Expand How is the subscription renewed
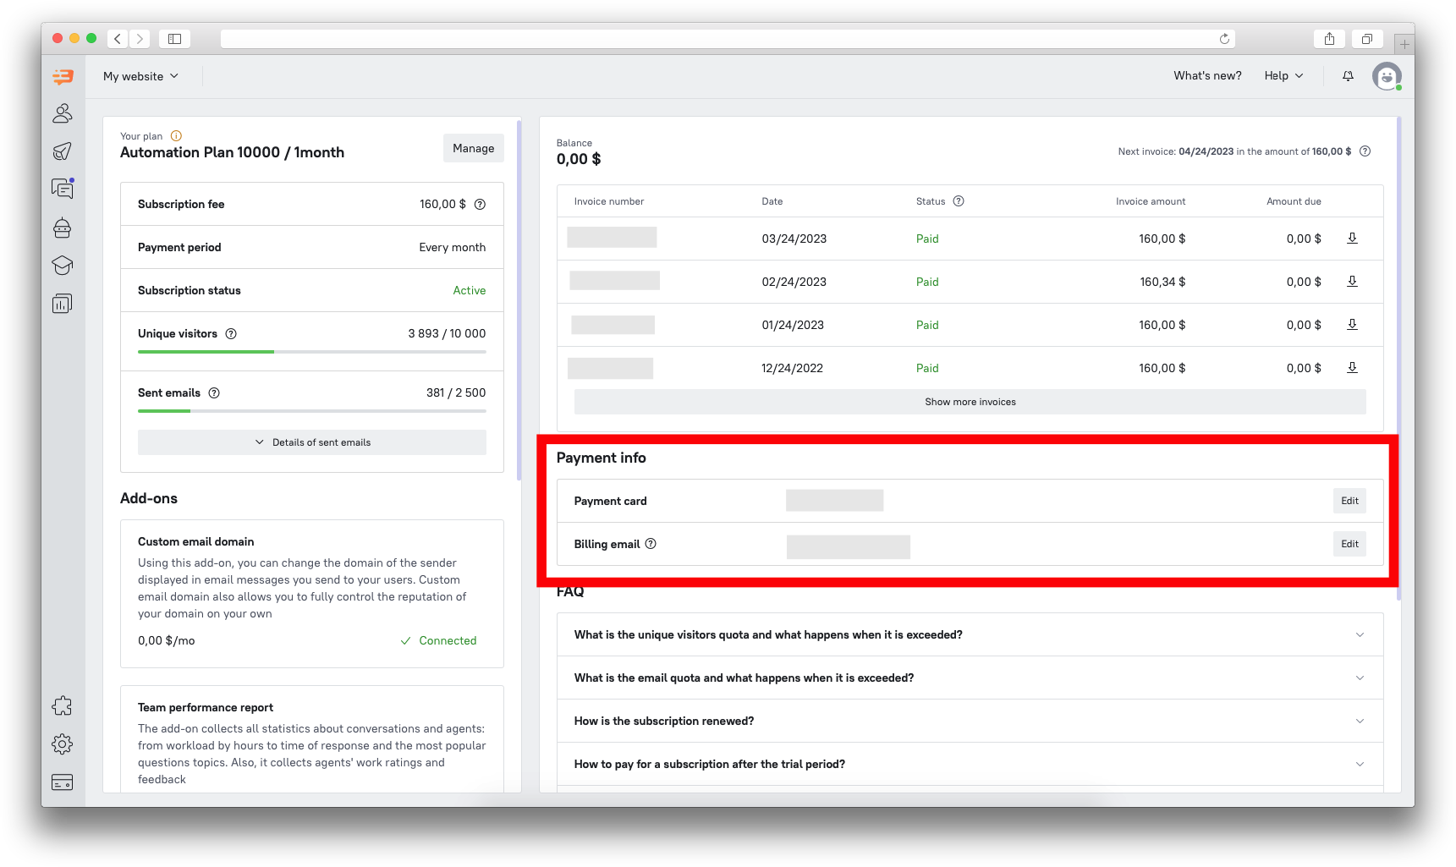The image size is (1456, 867). pyautogui.click(x=970, y=721)
